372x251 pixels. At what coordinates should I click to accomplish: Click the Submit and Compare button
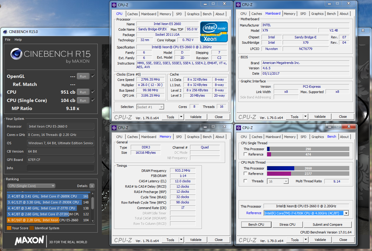pyautogui.click(x=327, y=225)
